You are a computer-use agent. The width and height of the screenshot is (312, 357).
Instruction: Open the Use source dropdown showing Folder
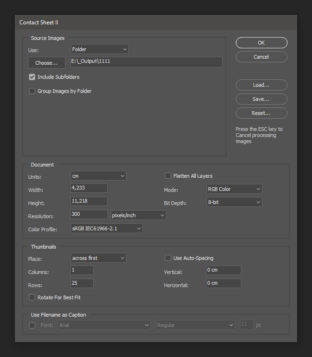tap(99, 49)
